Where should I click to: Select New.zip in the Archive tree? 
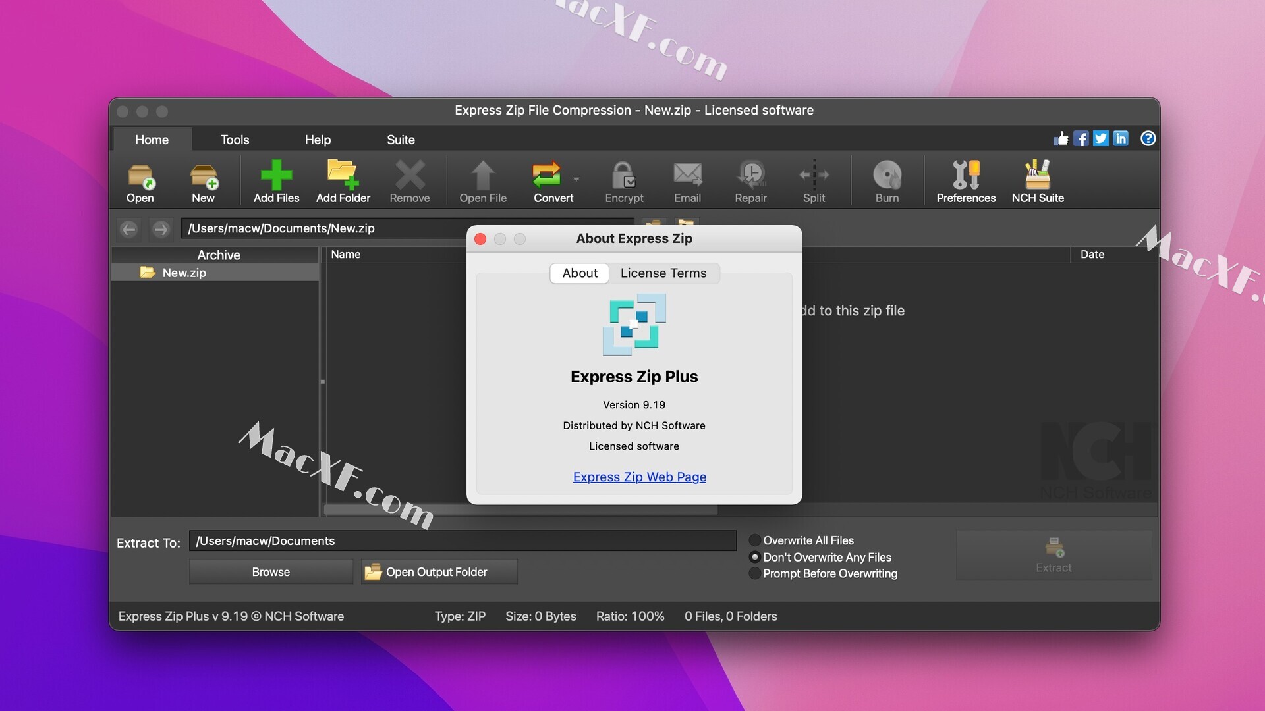(x=215, y=273)
